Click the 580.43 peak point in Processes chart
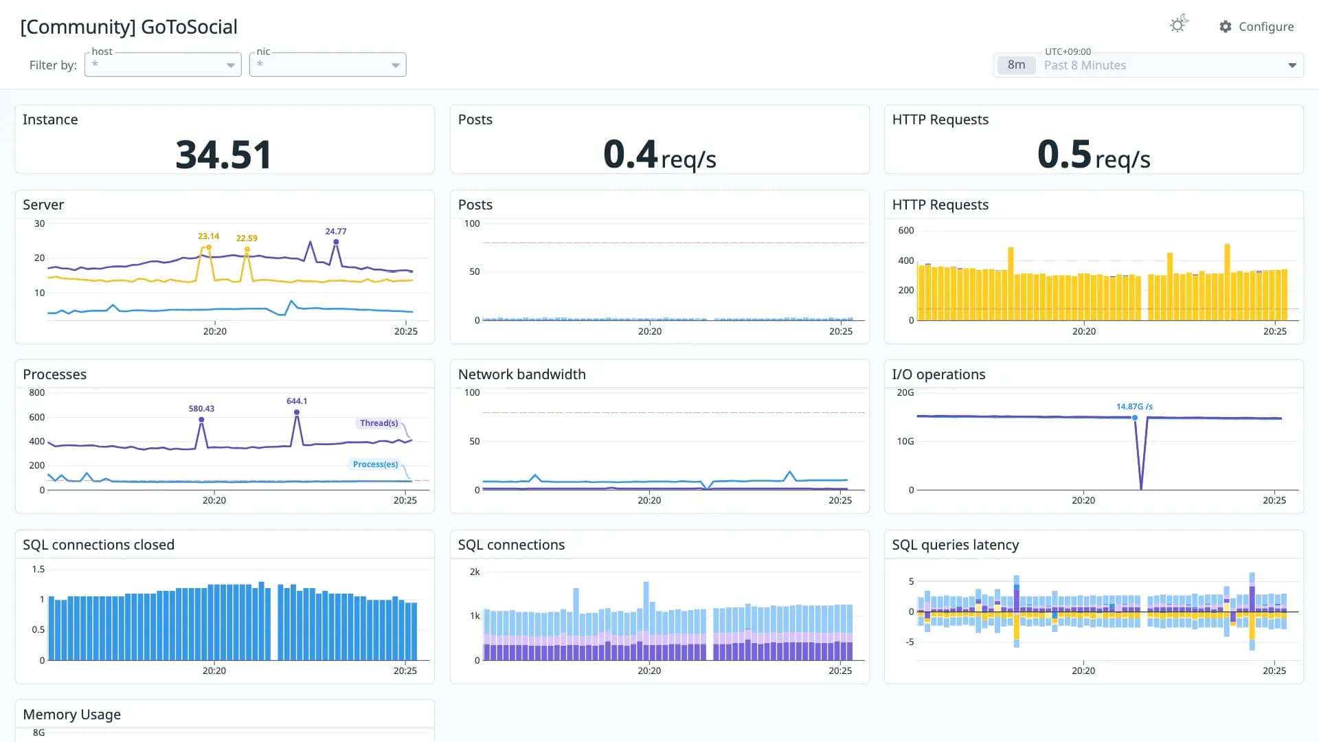 click(x=201, y=420)
